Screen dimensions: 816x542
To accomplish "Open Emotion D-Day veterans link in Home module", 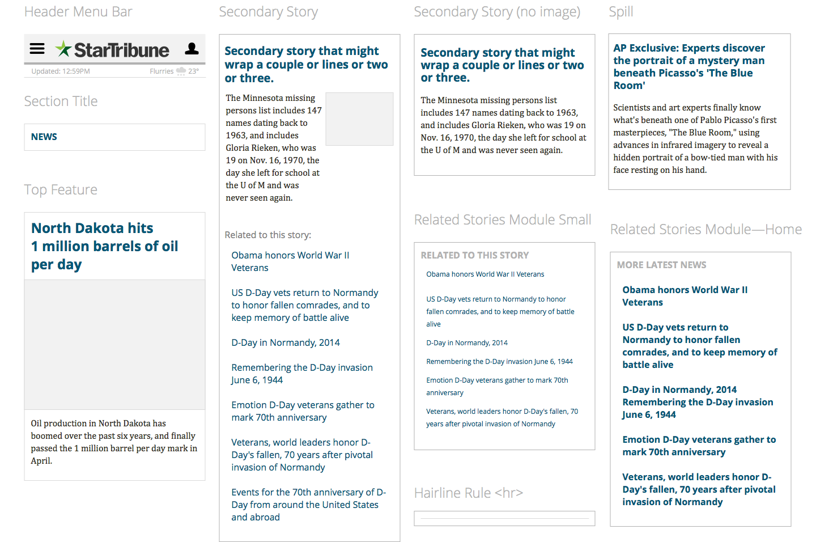I will tap(699, 446).
